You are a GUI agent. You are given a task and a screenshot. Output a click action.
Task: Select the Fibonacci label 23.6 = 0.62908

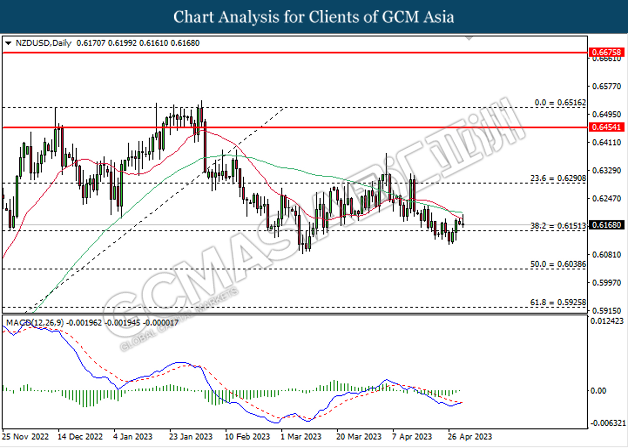coord(558,178)
